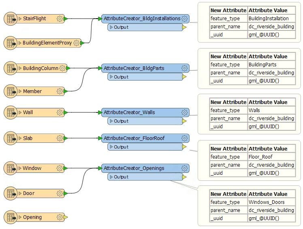
Task: Open AttributeCreator_BldgParts gear parameters
Action: pyautogui.click(x=185, y=68)
